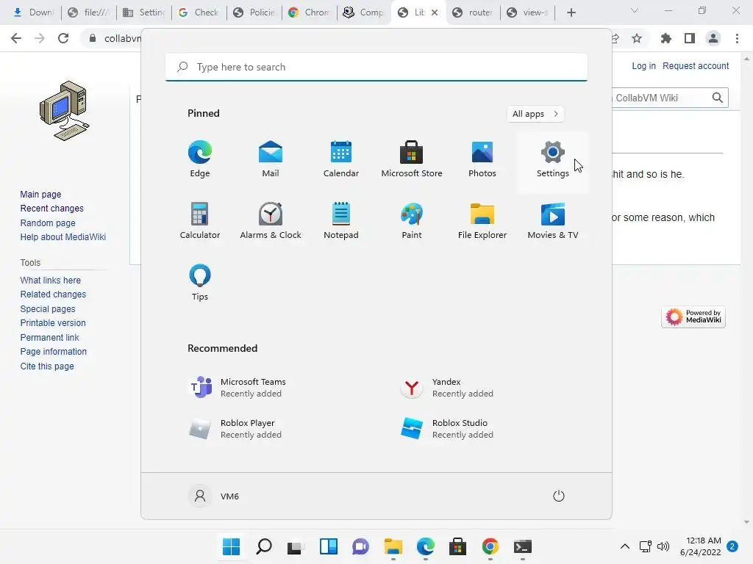Click the CollabVM Wiki search field
The image size is (753, 564).
(x=660, y=98)
